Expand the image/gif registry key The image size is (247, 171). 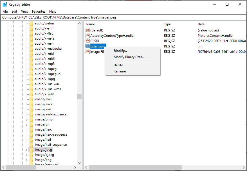[x=26, y=124]
